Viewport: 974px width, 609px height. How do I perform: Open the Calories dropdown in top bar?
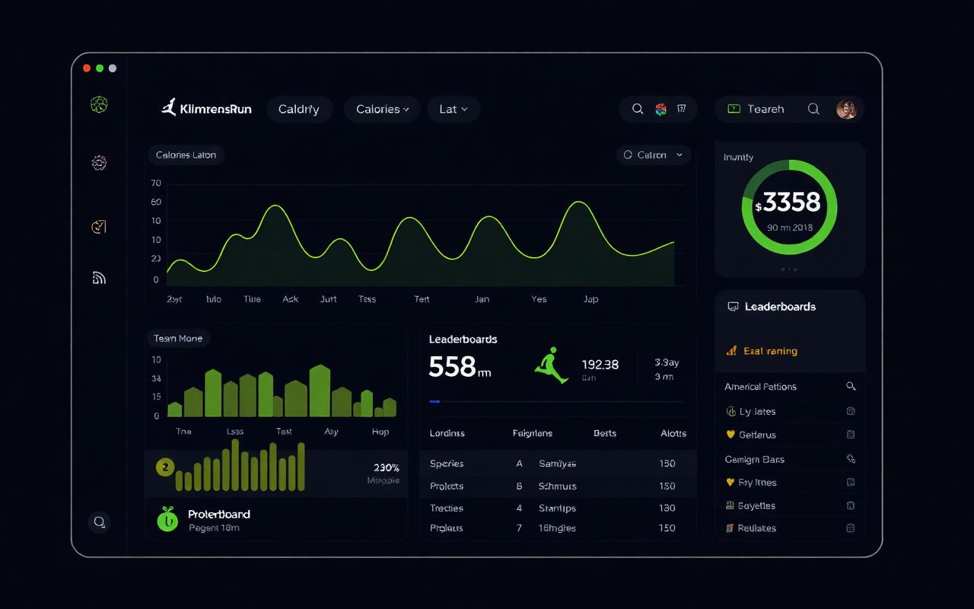coord(382,109)
